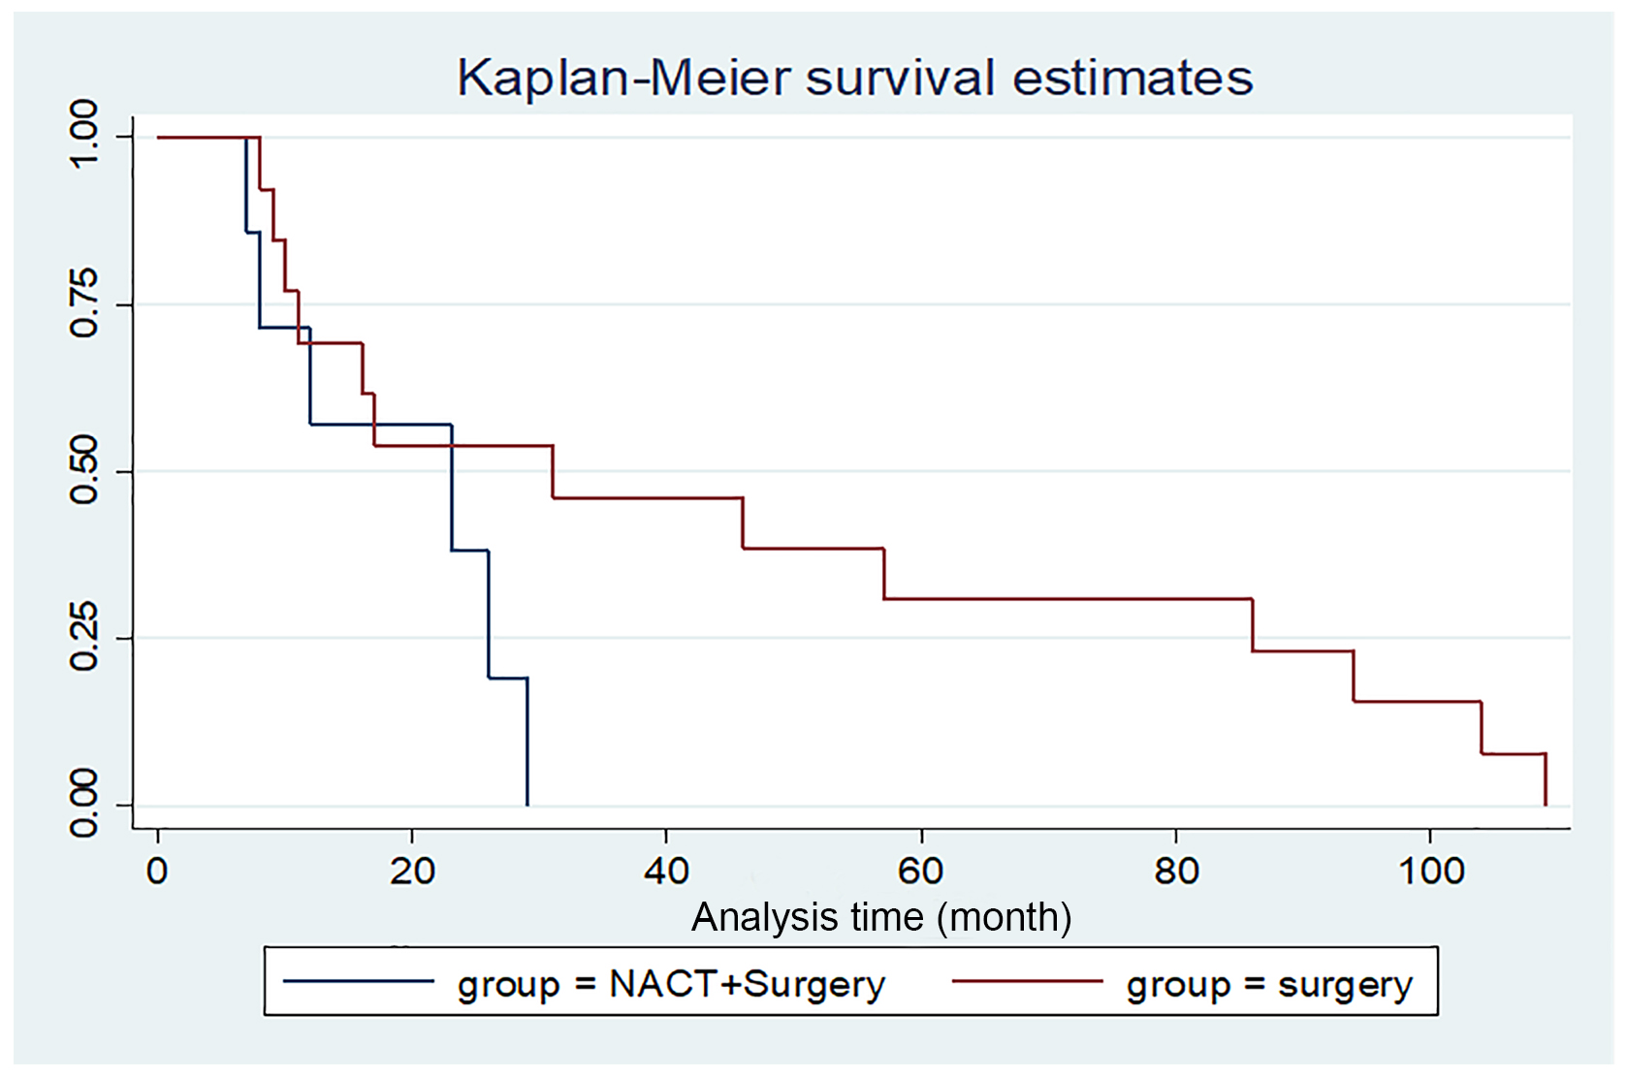The width and height of the screenshot is (1627, 1078).
Task: Click the y-axis label 0.25
Action: pos(84,638)
